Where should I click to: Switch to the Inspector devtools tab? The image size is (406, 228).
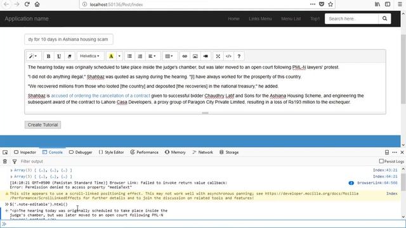(25, 152)
